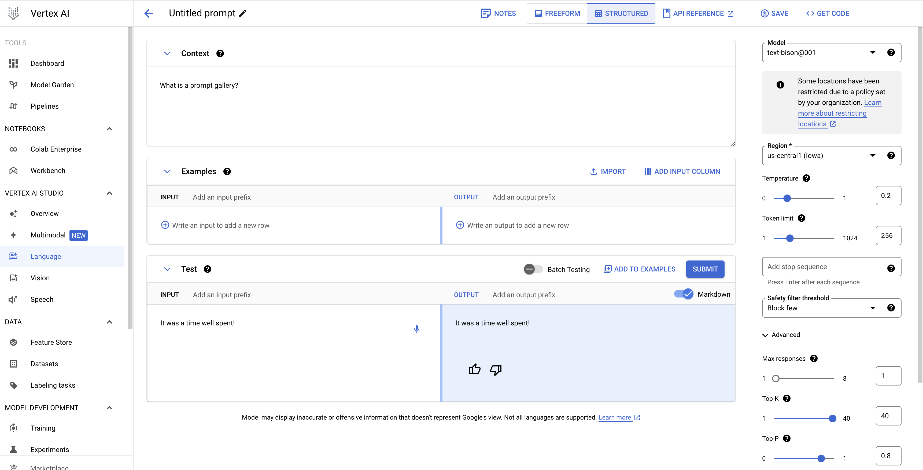Collapse the Examples section chevron
The height and width of the screenshot is (470, 923).
tap(167, 171)
